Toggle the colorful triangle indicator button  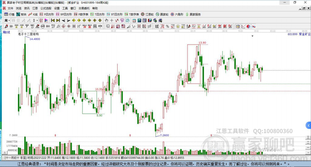[46, 20]
